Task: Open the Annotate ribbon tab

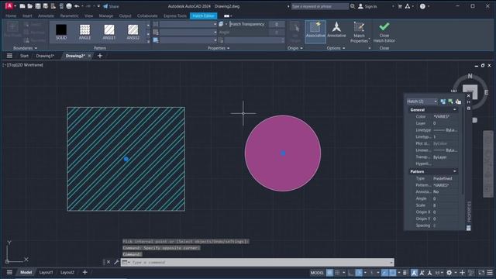Action: (x=46, y=15)
